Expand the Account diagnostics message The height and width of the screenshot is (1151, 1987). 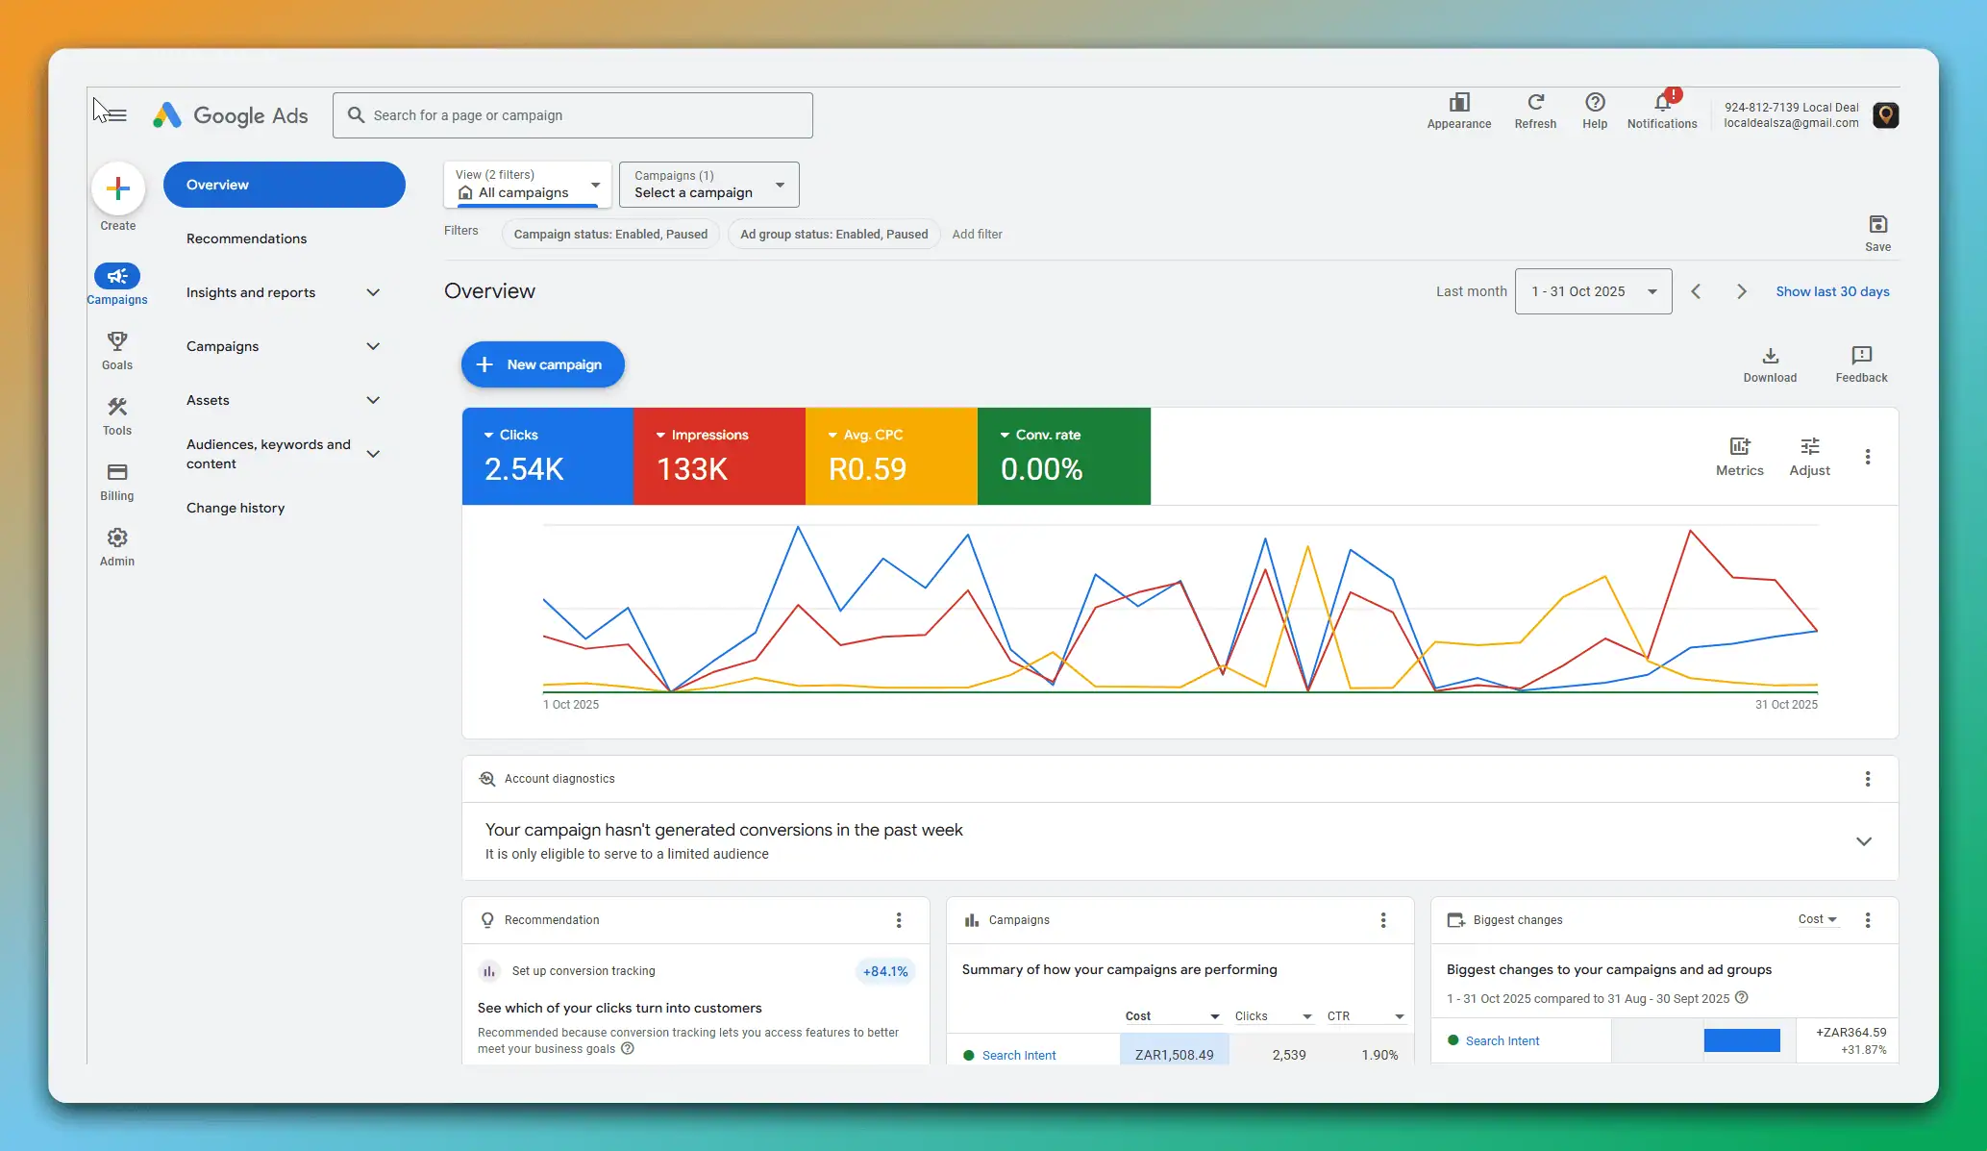pyautogui.click(x=1864, y=840)
